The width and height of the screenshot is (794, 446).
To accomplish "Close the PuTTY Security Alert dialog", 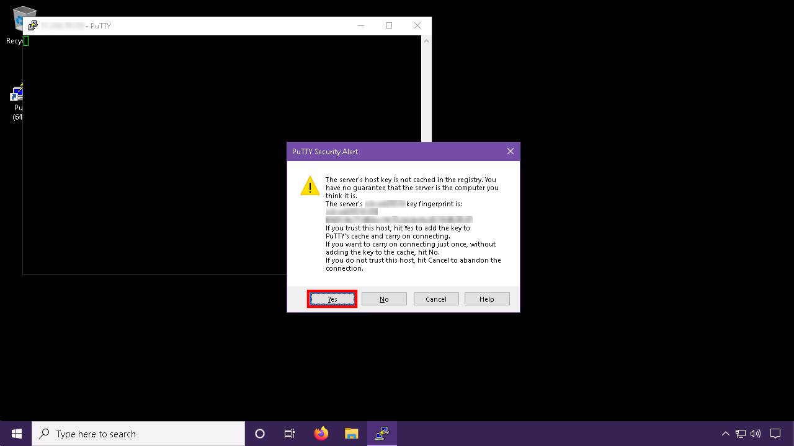I will click(x=511, y=151).
